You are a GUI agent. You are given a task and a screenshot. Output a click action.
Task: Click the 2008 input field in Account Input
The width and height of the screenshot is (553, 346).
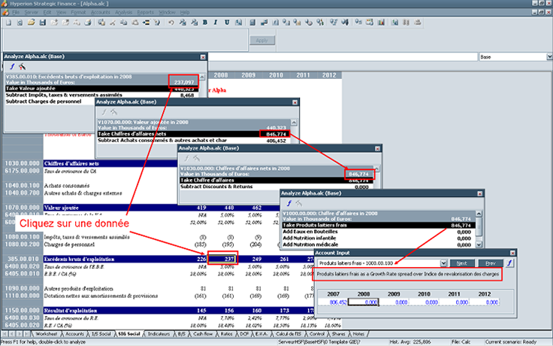click(363, 302)
